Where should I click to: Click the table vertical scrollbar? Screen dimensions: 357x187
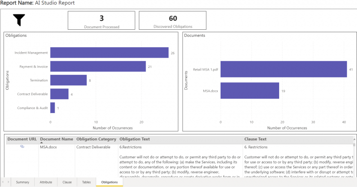[354, 159]
